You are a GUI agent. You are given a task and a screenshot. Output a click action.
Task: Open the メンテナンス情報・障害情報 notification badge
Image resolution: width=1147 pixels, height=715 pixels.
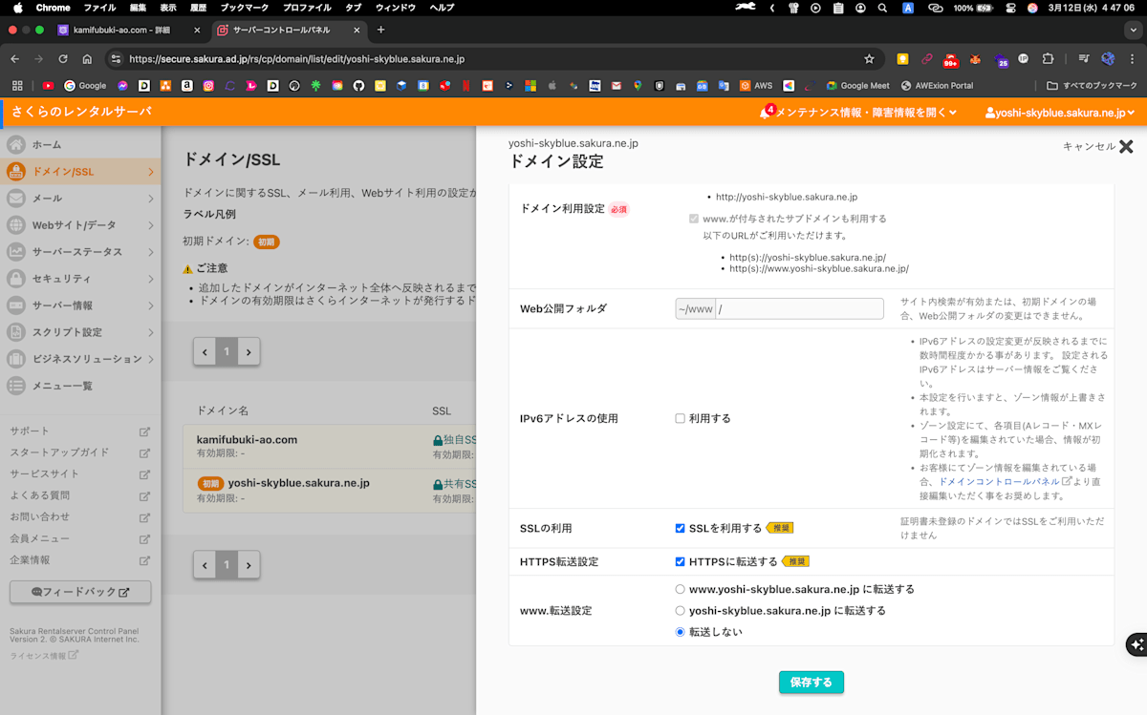[x=770, y=112]
